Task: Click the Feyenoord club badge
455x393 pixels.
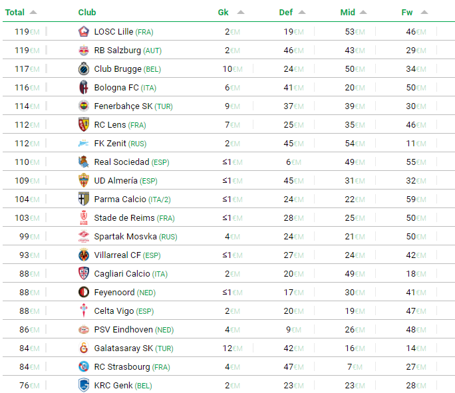Action: [x=84, y=292]
